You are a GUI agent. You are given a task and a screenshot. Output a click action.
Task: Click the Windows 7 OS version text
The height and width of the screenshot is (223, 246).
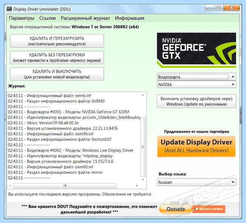[x=105, y=27]
